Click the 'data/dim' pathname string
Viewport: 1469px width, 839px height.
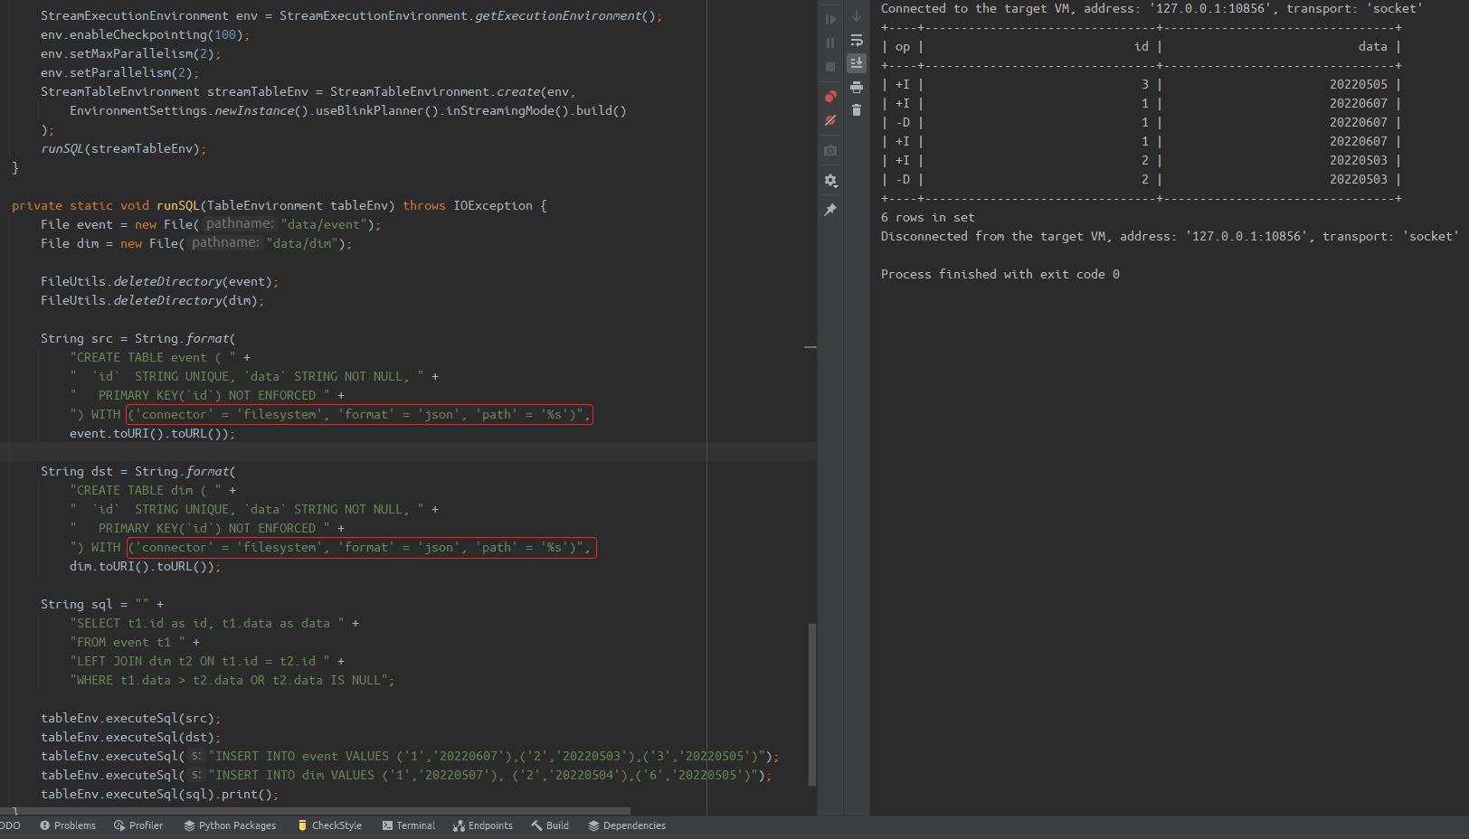(304, 244)
